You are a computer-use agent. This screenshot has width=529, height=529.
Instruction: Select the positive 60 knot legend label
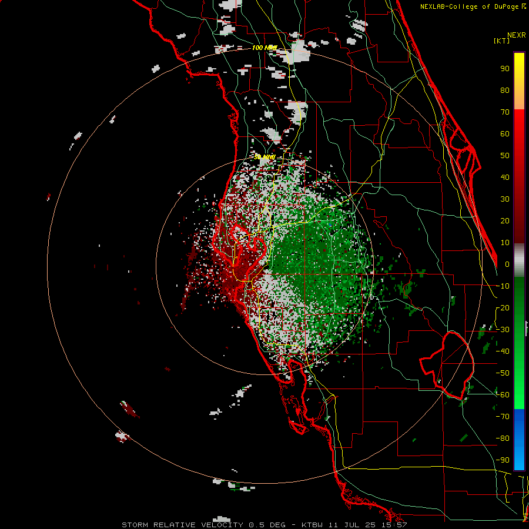pos(505,134)
